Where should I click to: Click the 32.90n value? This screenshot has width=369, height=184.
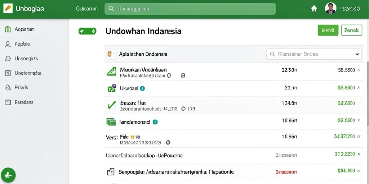pyautogui.click(x=289, y=70)
